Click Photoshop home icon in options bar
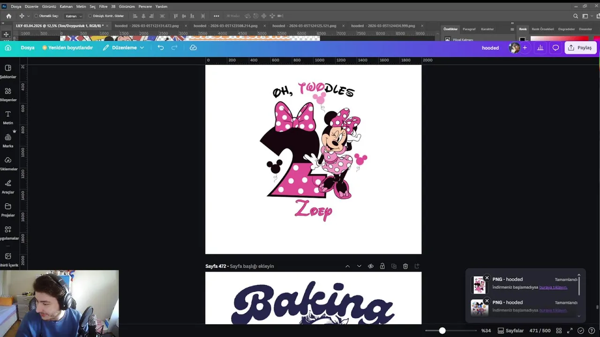Screen dimensions: 600x337 click(8, 16)
